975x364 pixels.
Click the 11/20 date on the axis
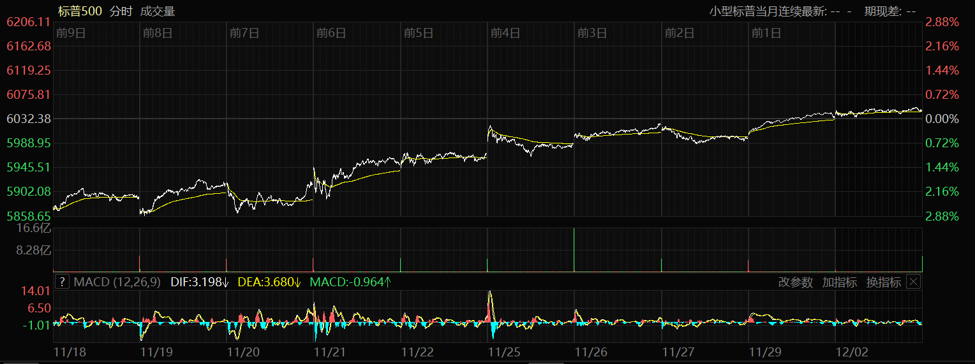coord(244,351)
